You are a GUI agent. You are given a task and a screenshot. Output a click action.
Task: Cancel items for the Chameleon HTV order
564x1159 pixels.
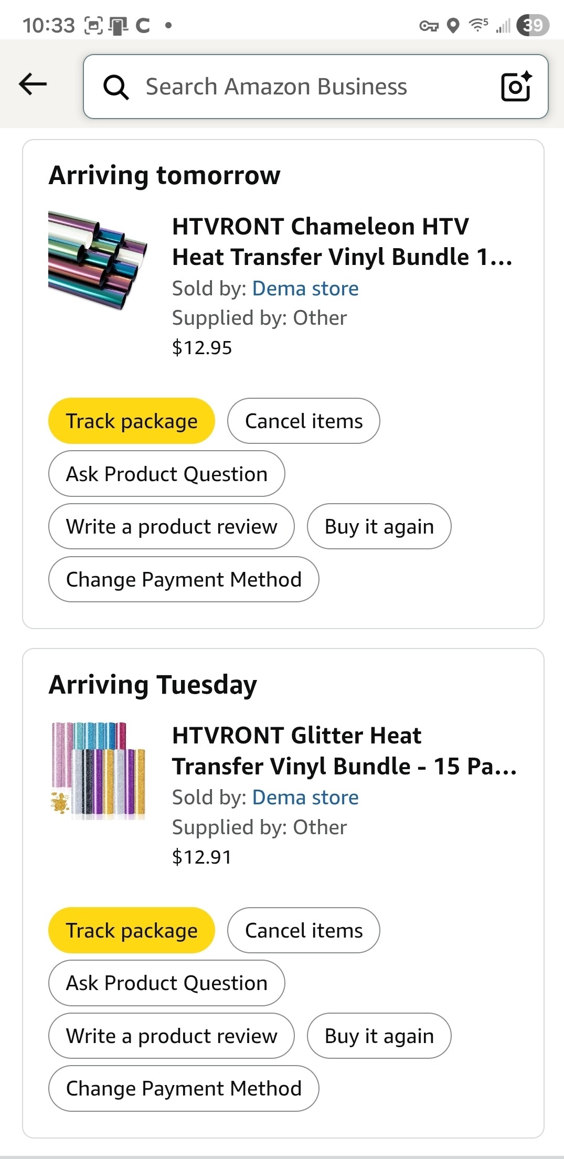pos(303,421)
